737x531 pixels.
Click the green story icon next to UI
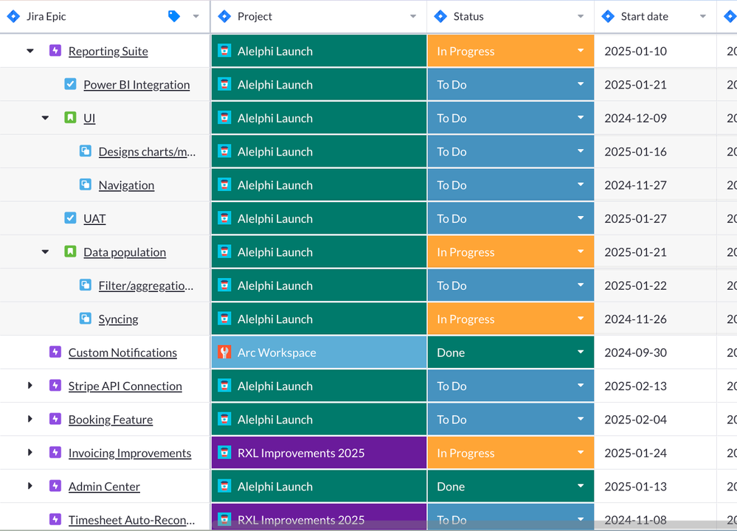click(70, 117)
